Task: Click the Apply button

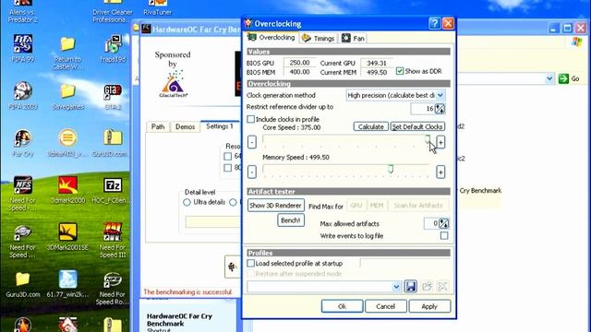Action: tap(429, 306)
